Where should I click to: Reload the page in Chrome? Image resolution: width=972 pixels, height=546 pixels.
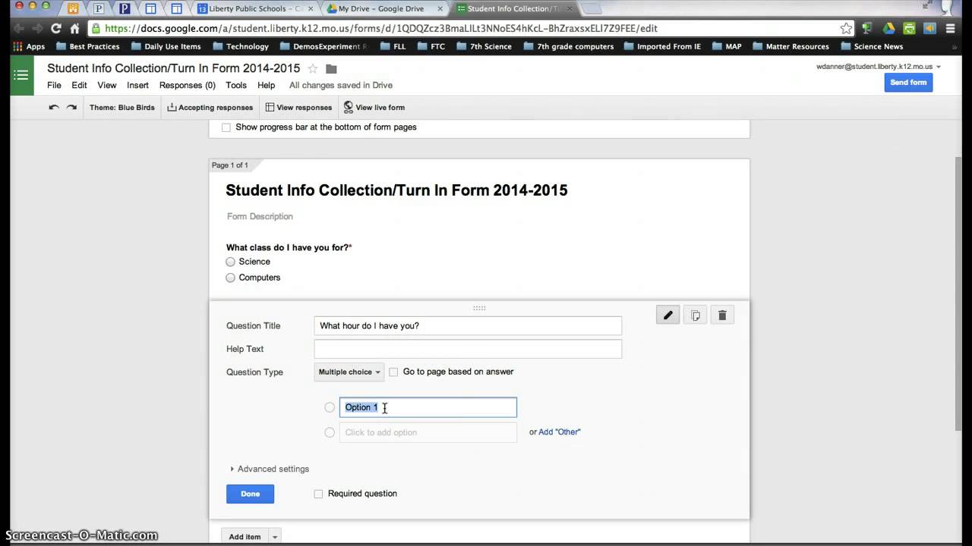point(55,28)
